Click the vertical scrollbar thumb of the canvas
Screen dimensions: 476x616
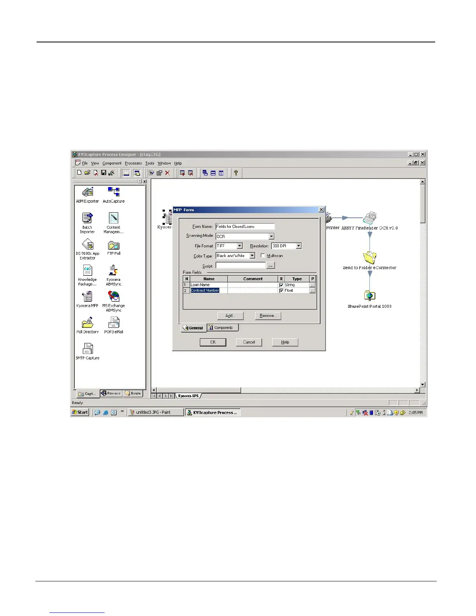[422, 204]
